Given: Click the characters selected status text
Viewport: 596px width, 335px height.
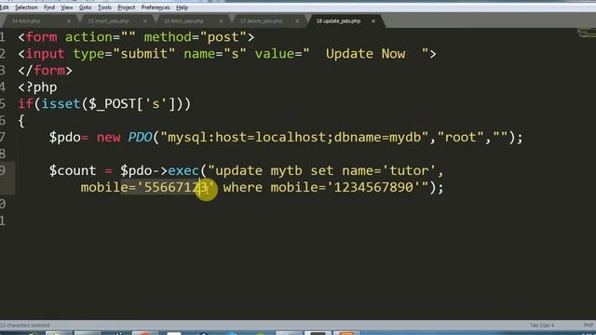Looking at the screenshot, I should (x=25, y=325).
